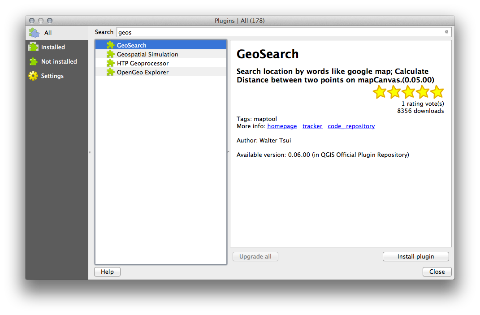Click into the Search text field
This screenshot has height=315, width=480.
tap(278, 32)
